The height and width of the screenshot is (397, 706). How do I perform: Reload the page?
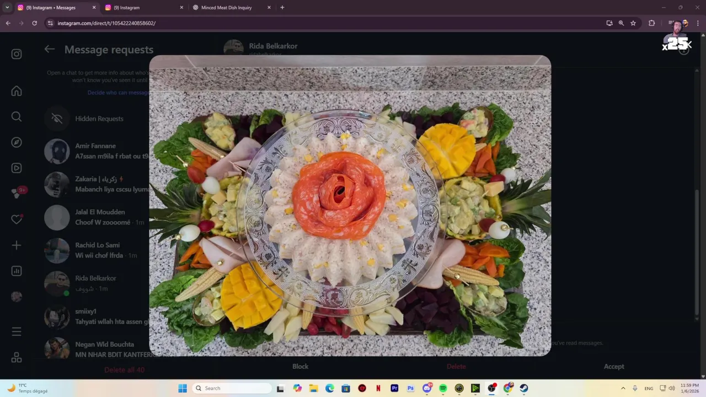click(x=34, y=23)
